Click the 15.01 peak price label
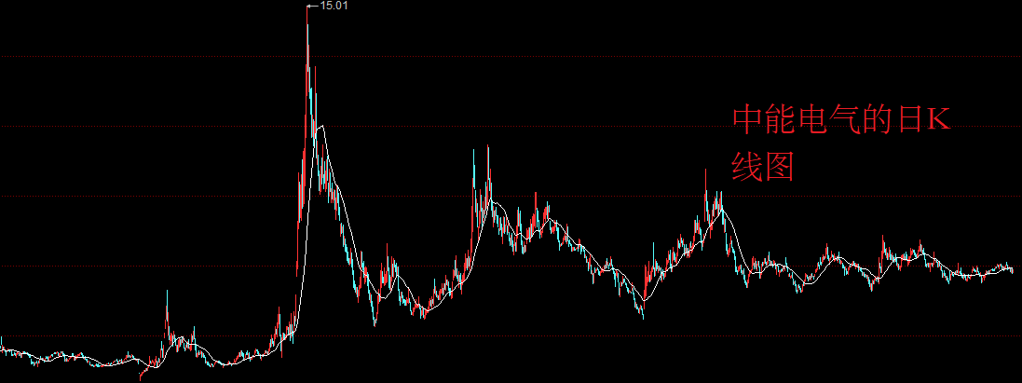Viewport: 1022px width, 383px height. pos(334,6)
